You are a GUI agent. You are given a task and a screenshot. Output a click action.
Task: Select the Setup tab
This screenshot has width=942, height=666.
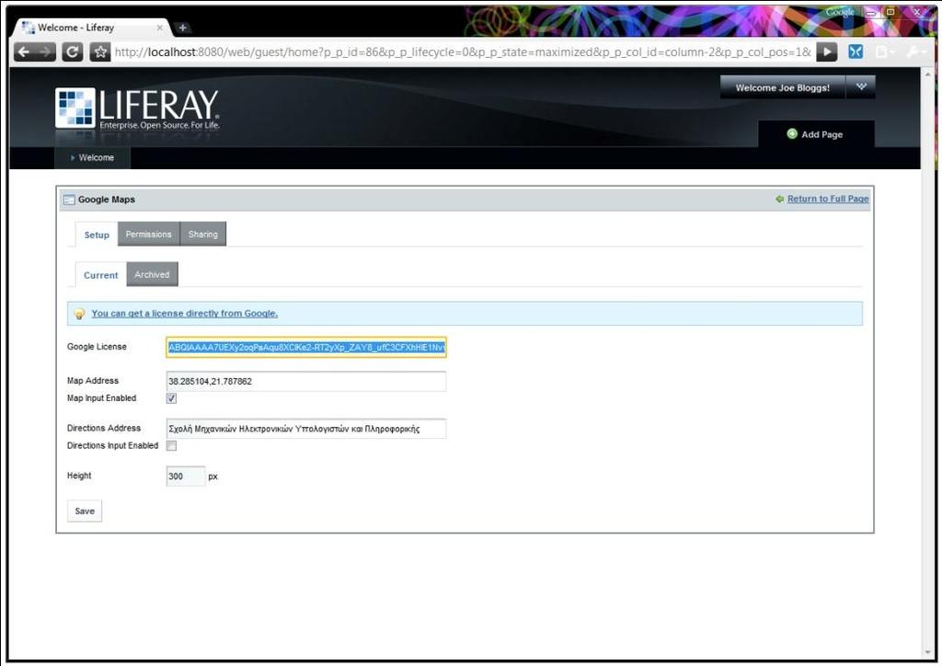tap(97, 235)
